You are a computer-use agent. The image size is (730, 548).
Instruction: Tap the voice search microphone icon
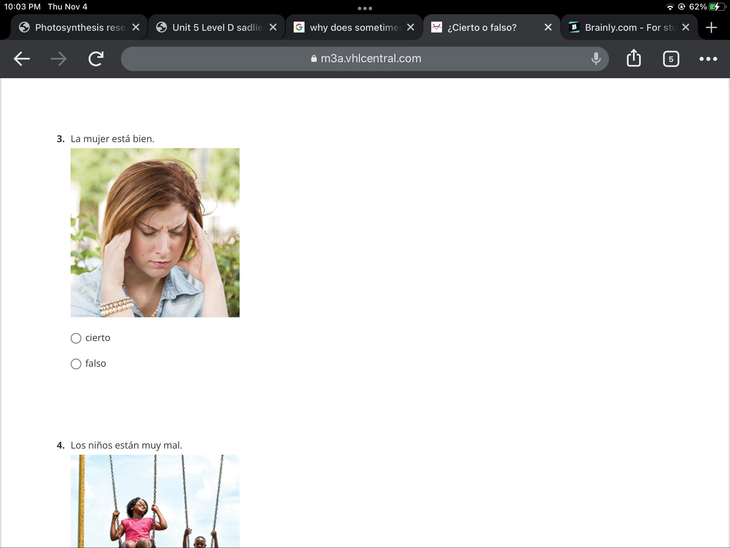[x=596, y=59]
